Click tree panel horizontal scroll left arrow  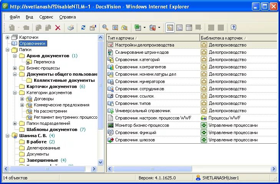pyautogui.click(x=6, y=169)
